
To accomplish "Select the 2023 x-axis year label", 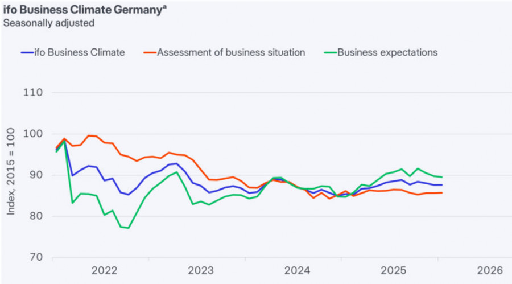I will tap(200, 270).
